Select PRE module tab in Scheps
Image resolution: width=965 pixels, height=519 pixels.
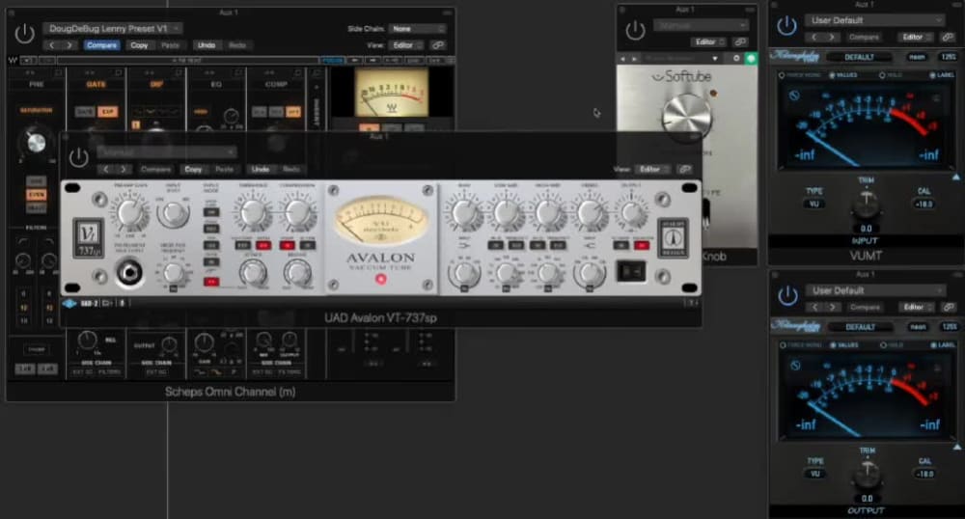(x=36, y=84)
